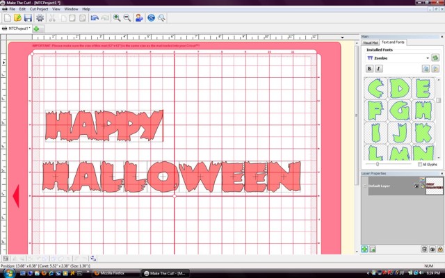Click the Paste In Place toolbar icon
Image resolution: width=445 pixels, height=278 pixels.
pos(82,18)
